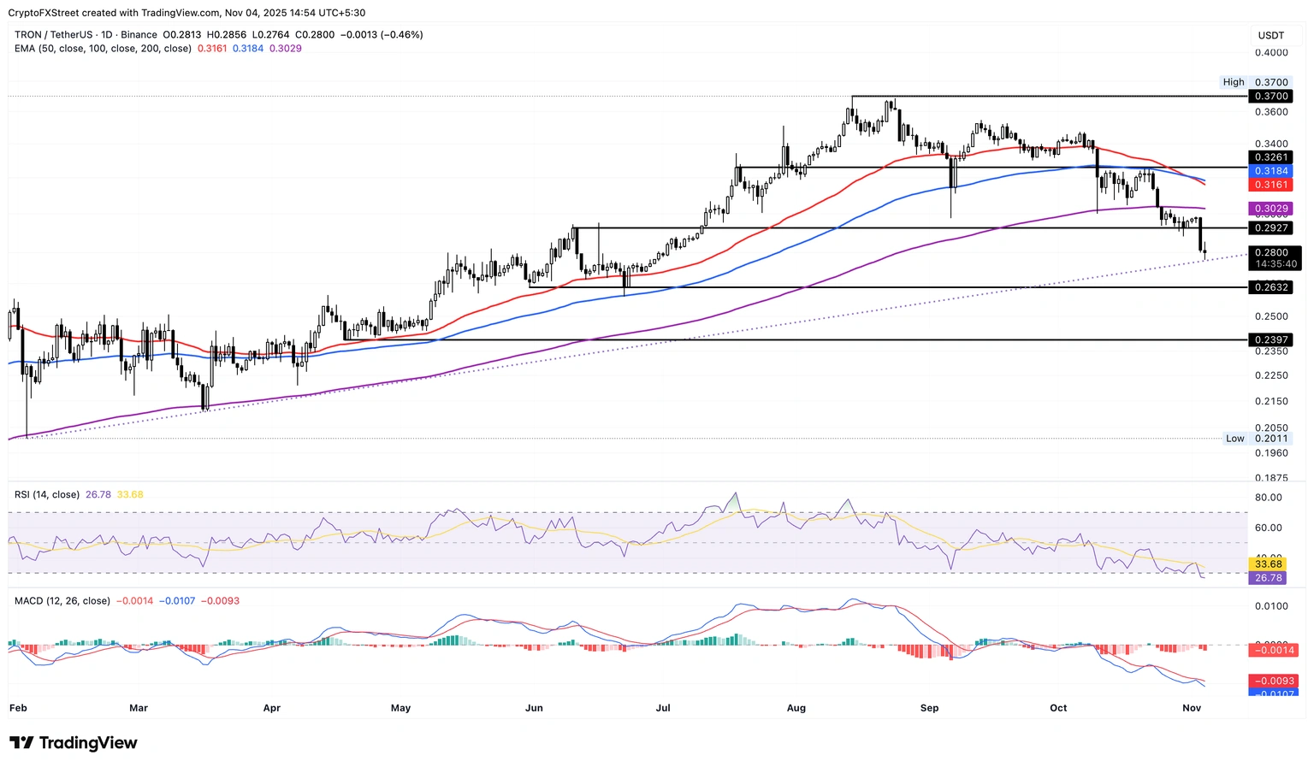The image size is (1314, 767).
Task: Click the purple EMA 200 label 0.3029
Action: coord(1270,208)
